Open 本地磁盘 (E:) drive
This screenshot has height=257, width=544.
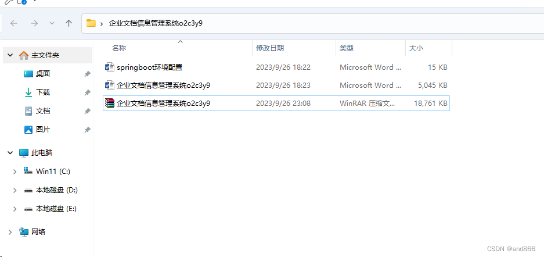click(x=56, y=209)
